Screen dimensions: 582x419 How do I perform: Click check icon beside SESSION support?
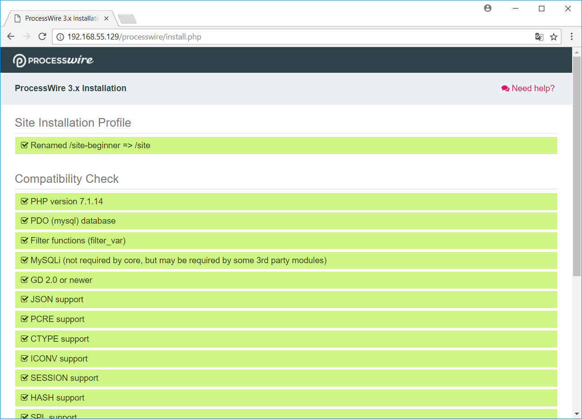click(x=25, y=378)
